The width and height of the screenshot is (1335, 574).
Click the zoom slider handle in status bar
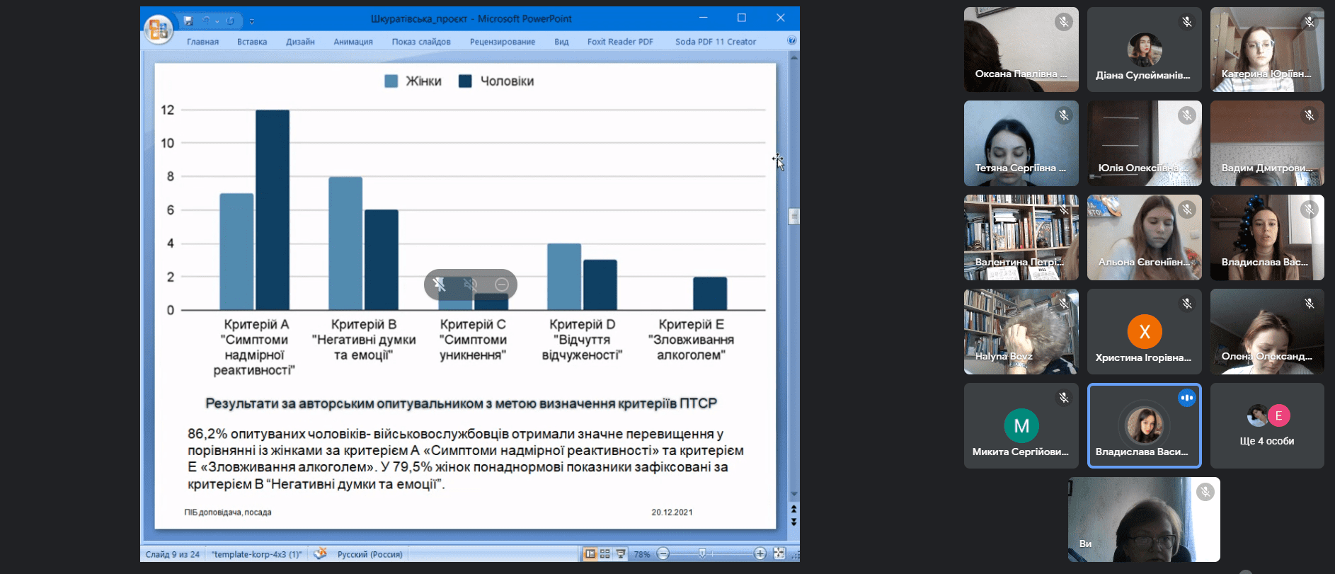(x=701, y=553)
